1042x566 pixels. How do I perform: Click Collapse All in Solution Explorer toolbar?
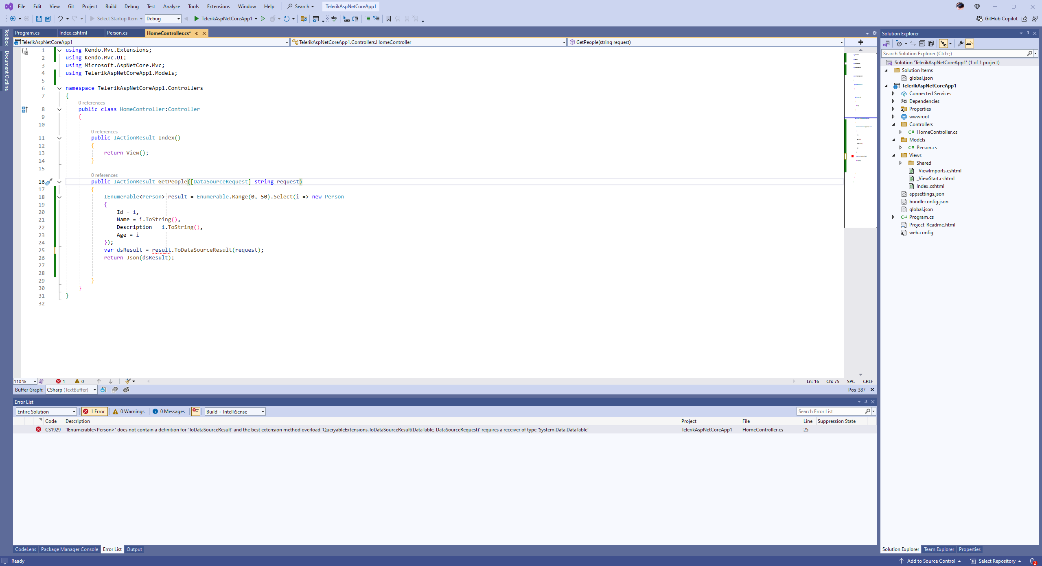coord(922,44)
